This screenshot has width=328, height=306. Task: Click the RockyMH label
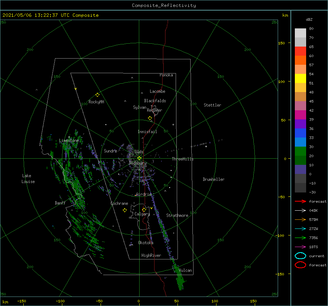pos(96,102)
